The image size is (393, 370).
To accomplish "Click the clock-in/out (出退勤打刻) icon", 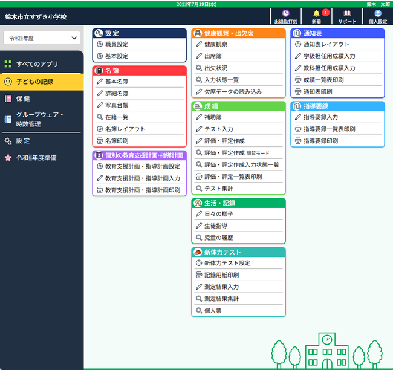I will point(285,13).
